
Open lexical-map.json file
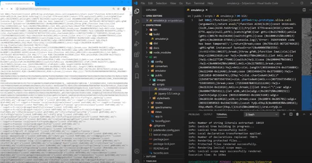[x=163, y=135]
